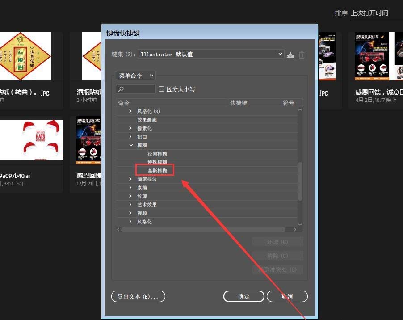Delete the keyset using trash icon
Viewport: 403px width, 320px height.
pos(302,55)
